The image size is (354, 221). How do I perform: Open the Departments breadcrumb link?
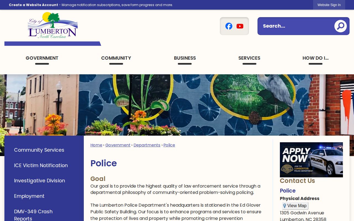147,145
